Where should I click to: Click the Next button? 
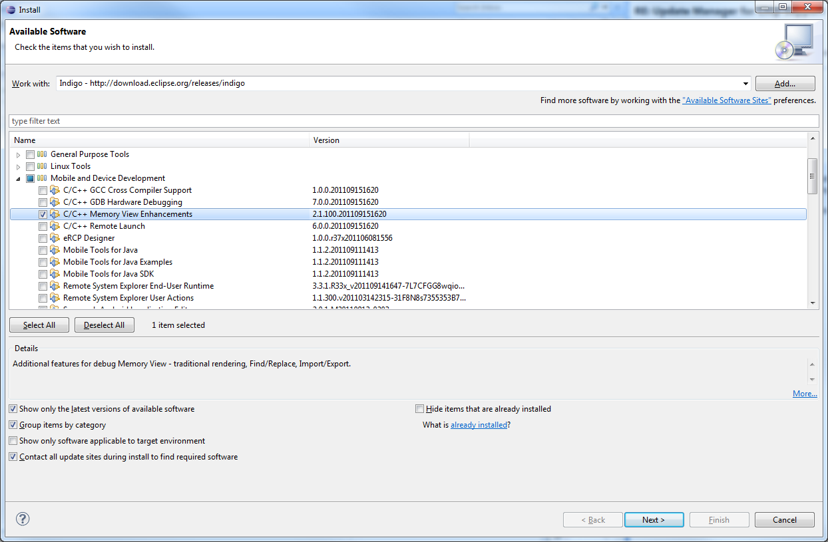click(653, 519)
